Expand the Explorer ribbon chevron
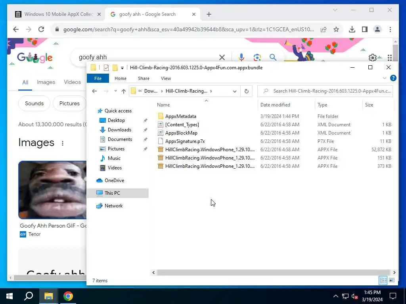 [385, 78]
